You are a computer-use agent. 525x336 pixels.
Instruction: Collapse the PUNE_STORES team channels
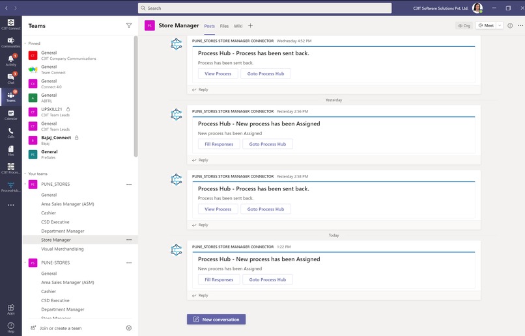(25, 184)
